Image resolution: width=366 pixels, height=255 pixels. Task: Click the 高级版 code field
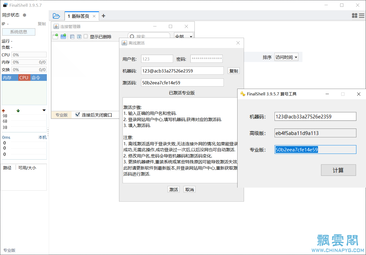tap(315, 133)
